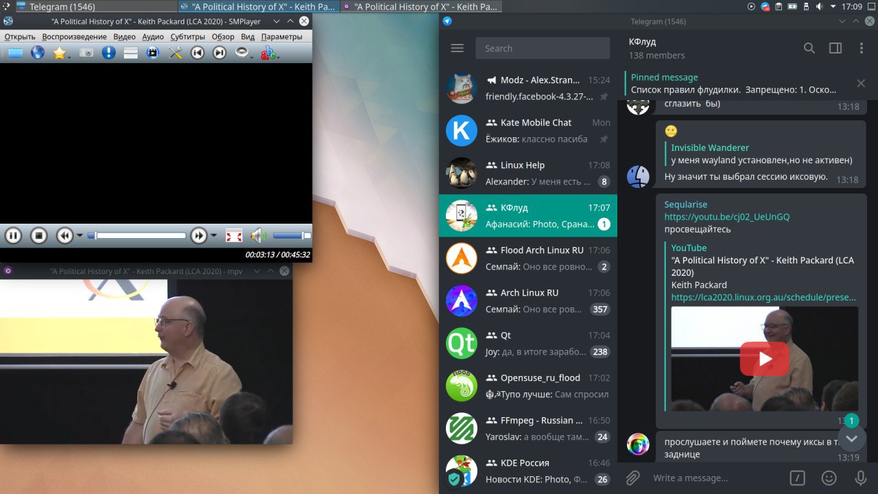The width and height of the screenshot is (878, 494).
Task: Open Linux Help chat
Action: pyautogui.click(x=528, y=173)
